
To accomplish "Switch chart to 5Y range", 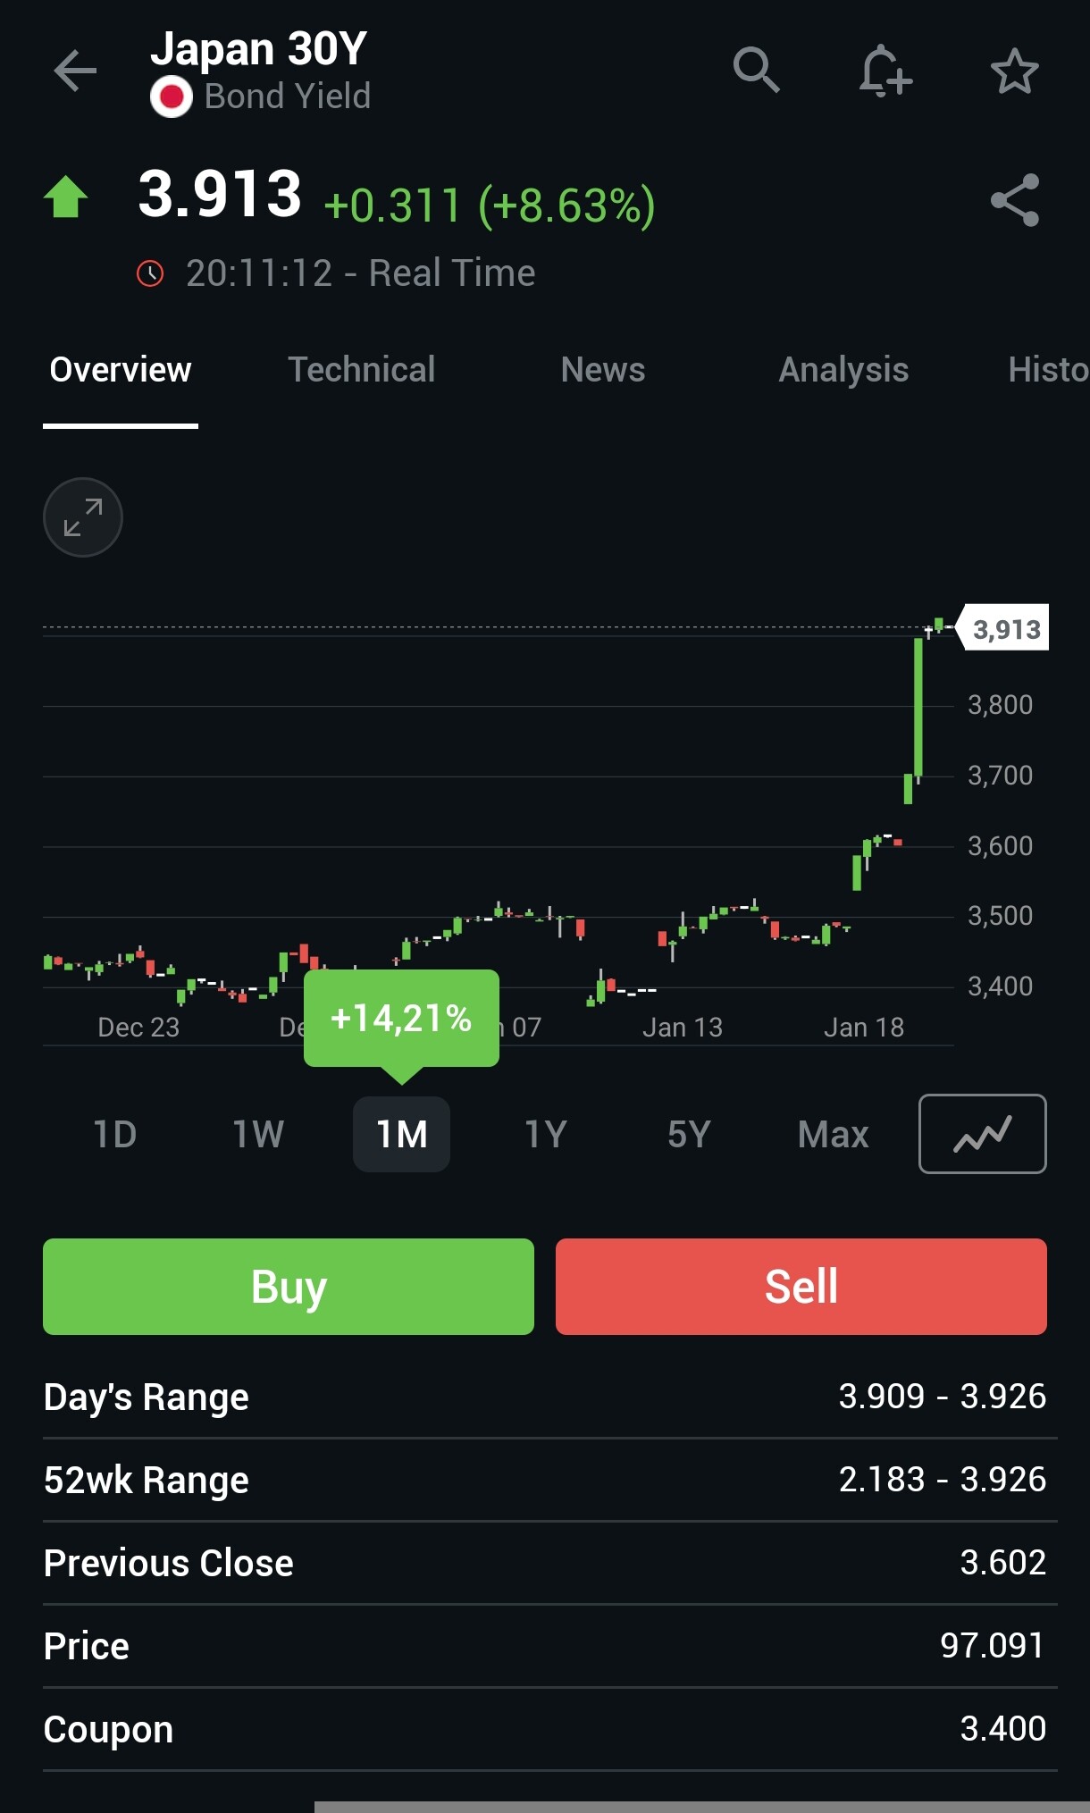I will click(689, 1135).
